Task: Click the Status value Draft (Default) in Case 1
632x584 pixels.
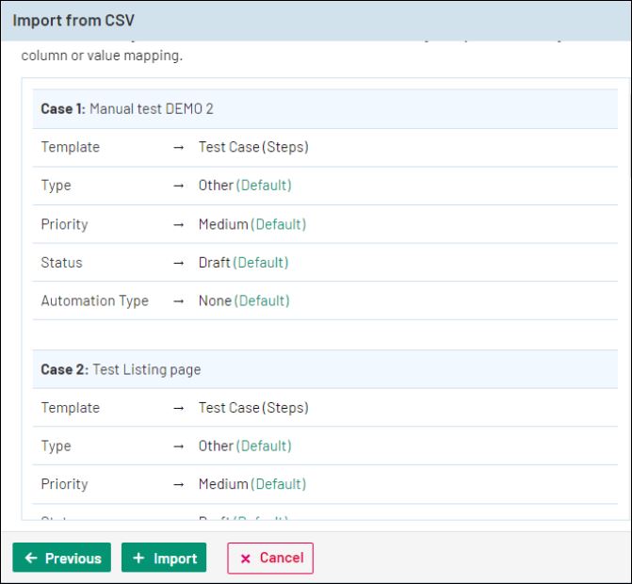Action: coord(243,263)
